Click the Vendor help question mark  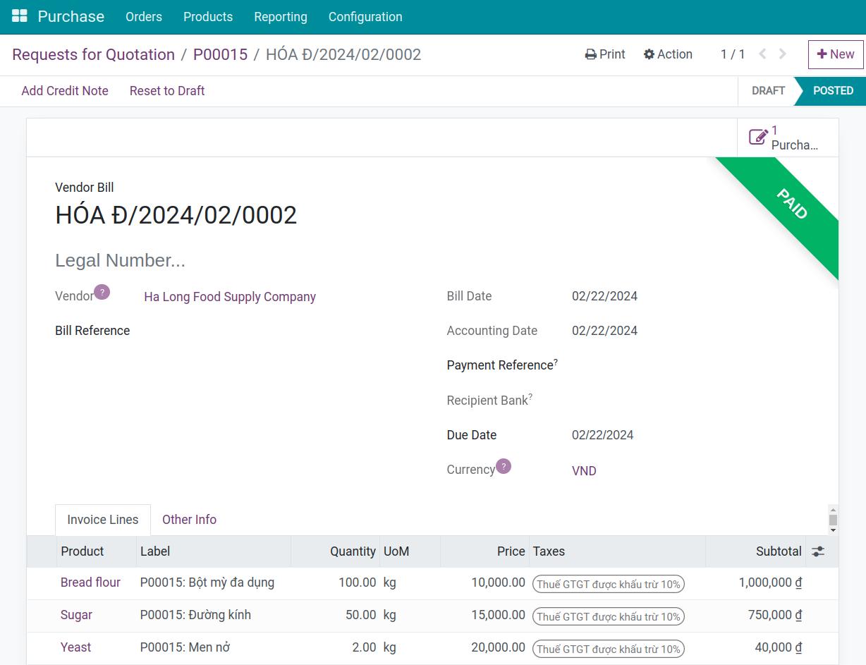pyautogui.click(x=102, y=292)
